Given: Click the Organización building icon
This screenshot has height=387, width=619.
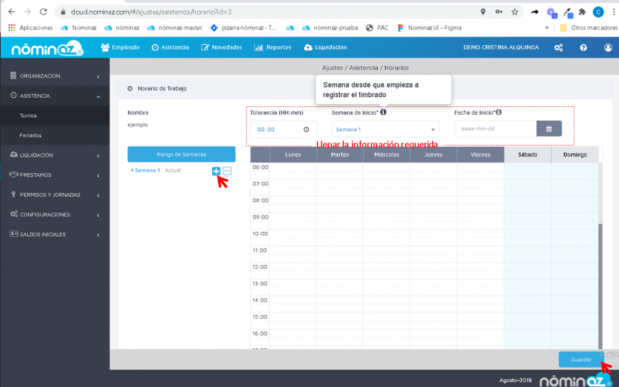Looking at the screenshot, I should 13,75.
